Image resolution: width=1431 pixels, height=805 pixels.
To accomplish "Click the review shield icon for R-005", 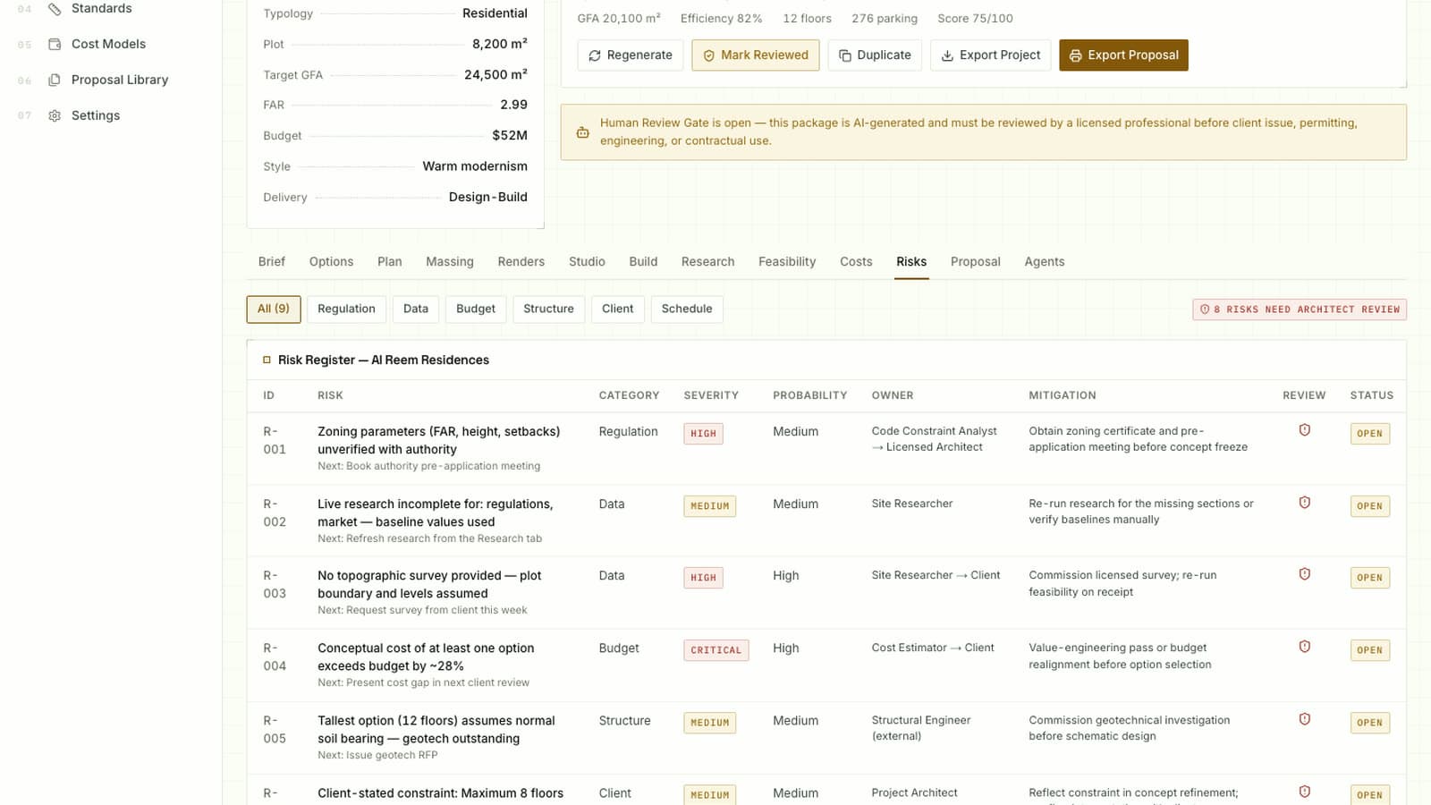I will click(1305, 719).
